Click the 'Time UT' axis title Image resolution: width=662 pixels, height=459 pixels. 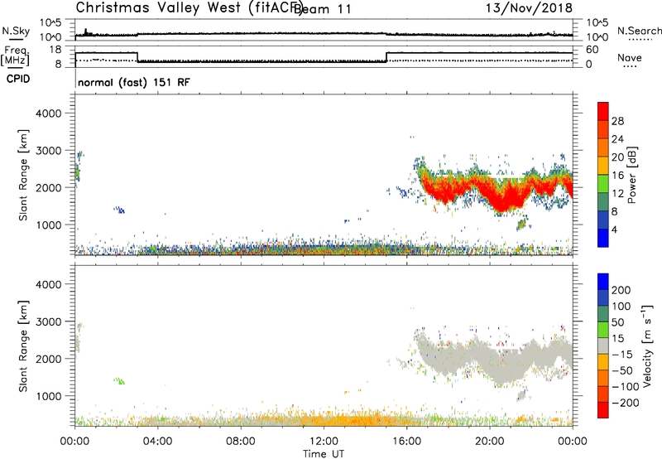coord(324,453)
